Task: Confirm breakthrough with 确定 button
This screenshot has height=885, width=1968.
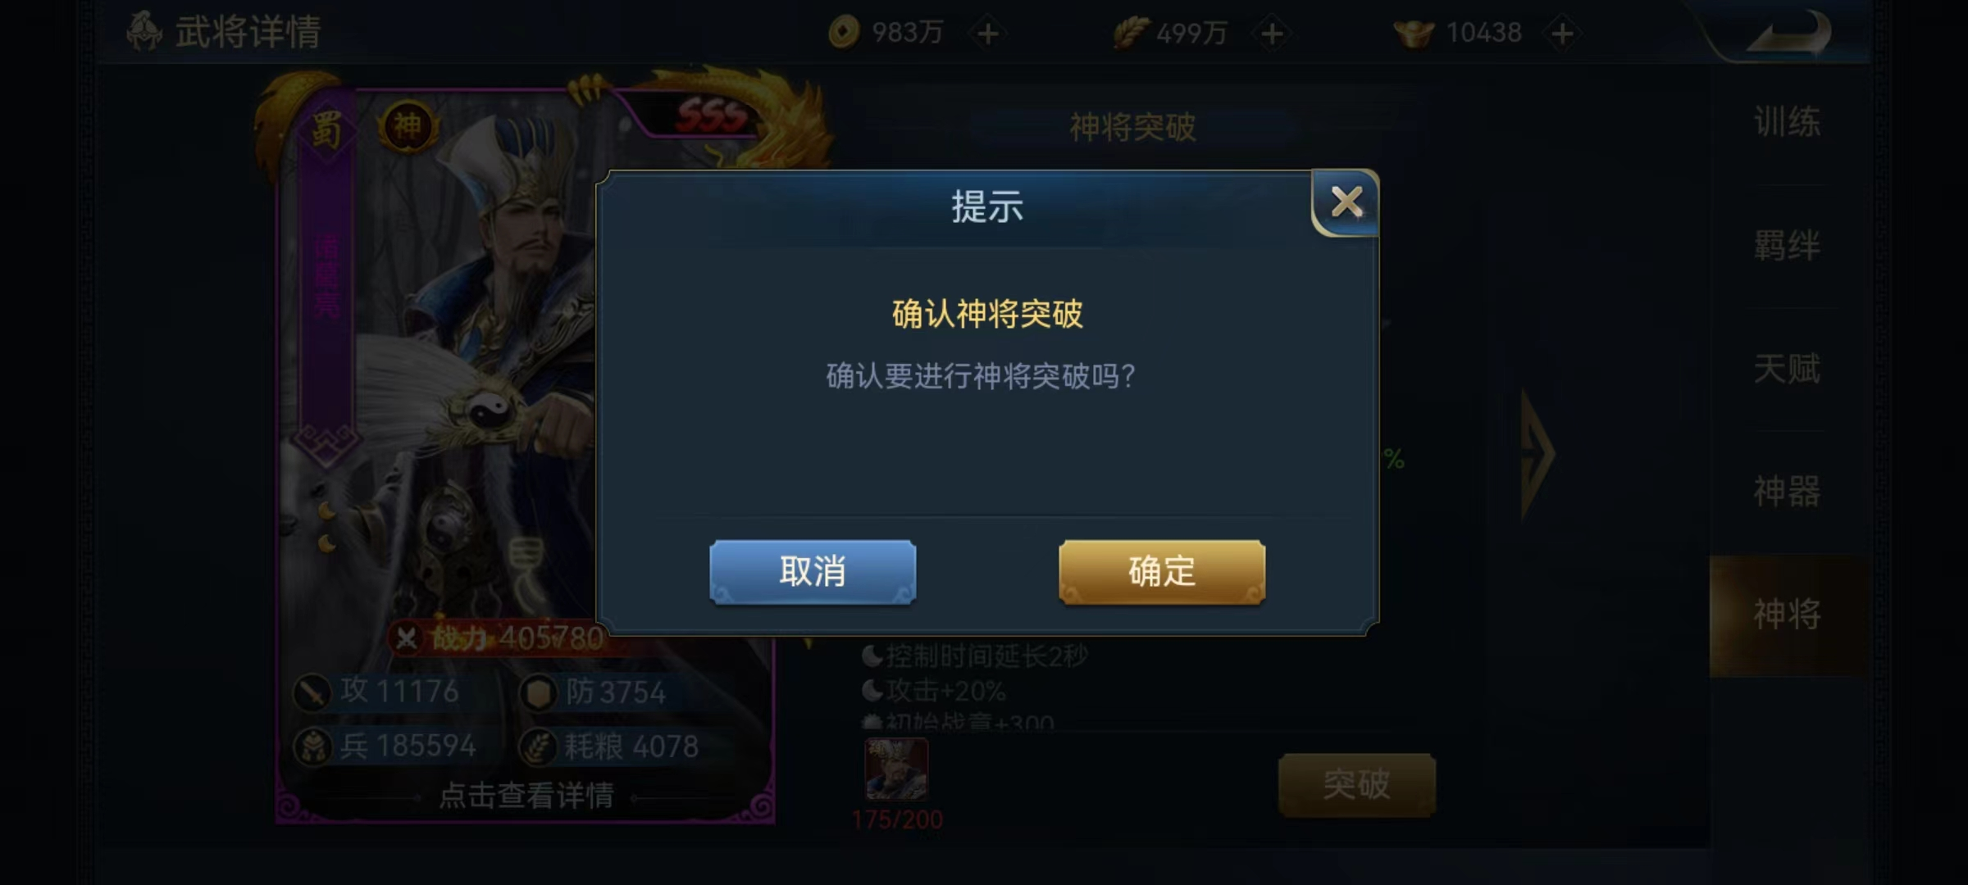Action: 1162,572
